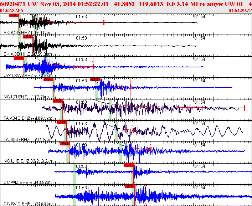Click the CC.WIZ.EHE 243.9km station label

tap(27, 182)
